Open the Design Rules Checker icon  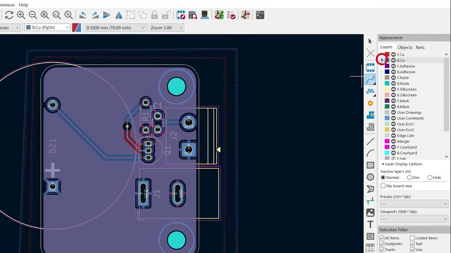(x=231, y=15)
